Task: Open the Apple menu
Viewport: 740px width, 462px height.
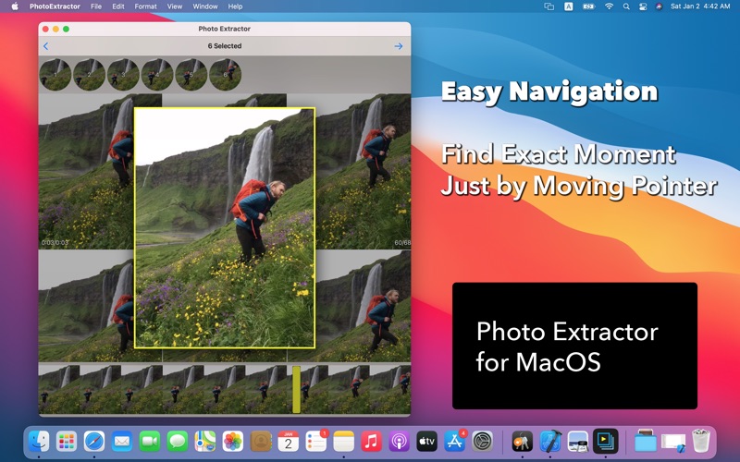Action: pos(15,6)
